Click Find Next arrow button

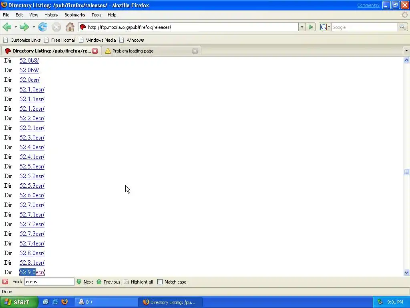pos(85,282)
